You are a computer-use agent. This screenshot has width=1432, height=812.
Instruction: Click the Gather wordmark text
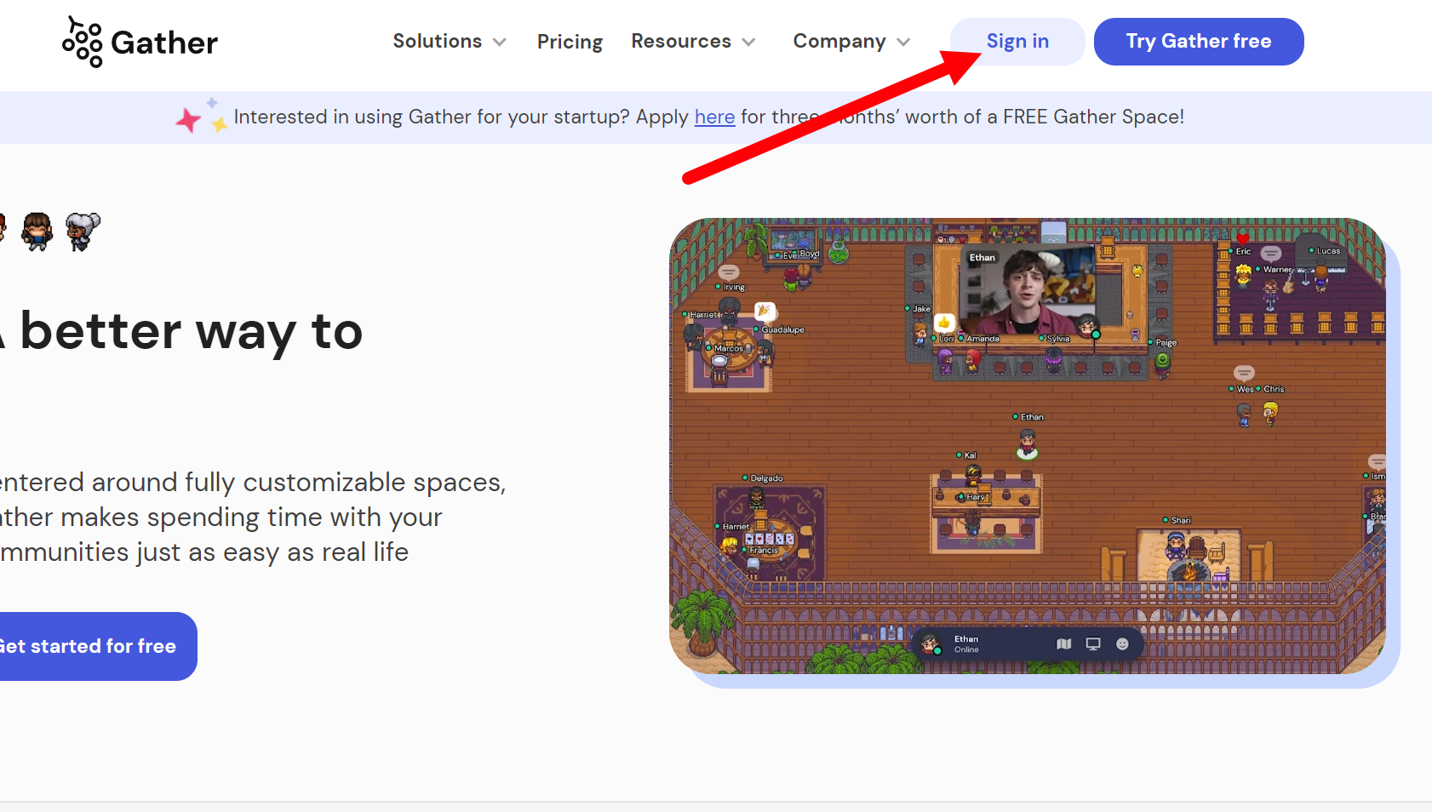coord(164,43)
